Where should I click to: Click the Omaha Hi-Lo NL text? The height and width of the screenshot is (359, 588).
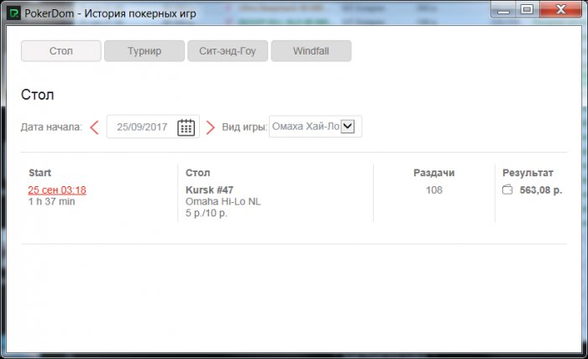[223, 201]
